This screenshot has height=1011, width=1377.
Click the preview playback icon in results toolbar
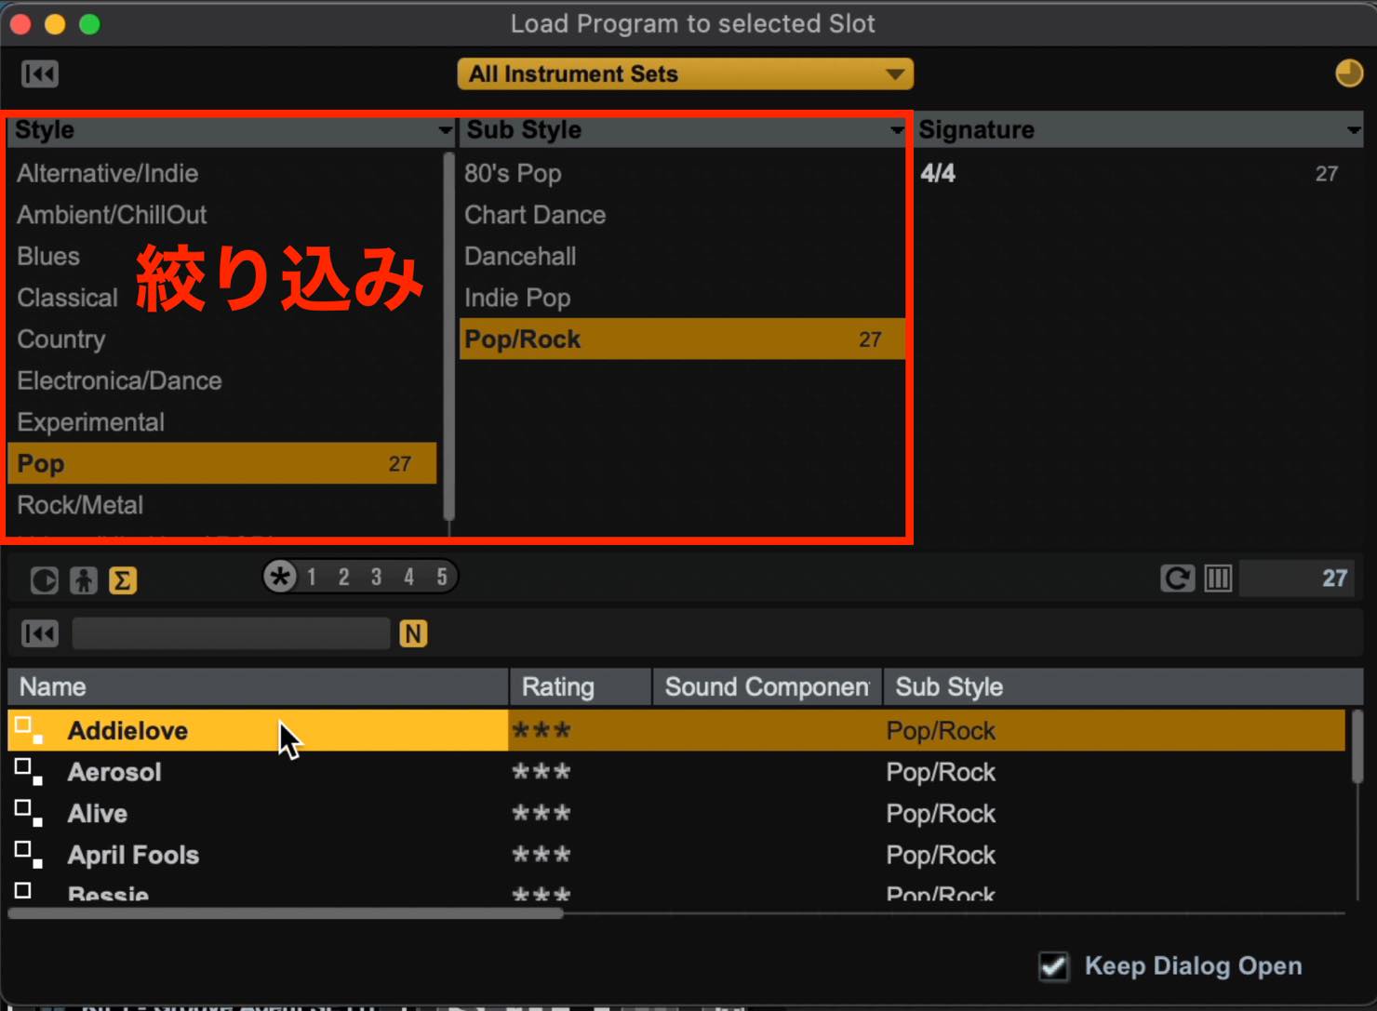(44, 580)
